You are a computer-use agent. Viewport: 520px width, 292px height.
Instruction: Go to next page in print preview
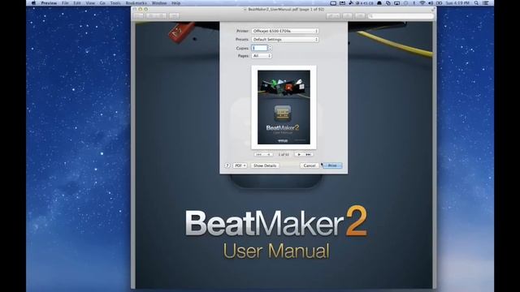click(x=299, y=155)
